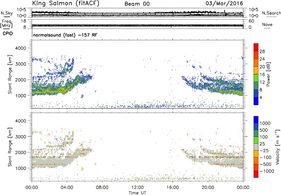
Task: Click the "Freq. [MHz]" axis label
Action: 6,24
